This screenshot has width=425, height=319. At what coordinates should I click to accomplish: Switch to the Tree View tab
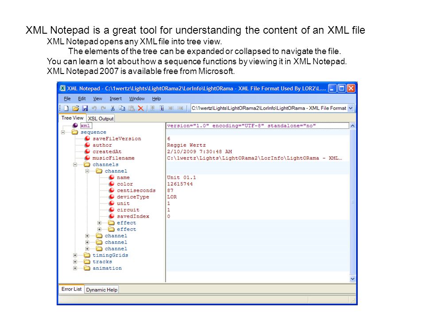pyautogui.click(x=72, y=118)
